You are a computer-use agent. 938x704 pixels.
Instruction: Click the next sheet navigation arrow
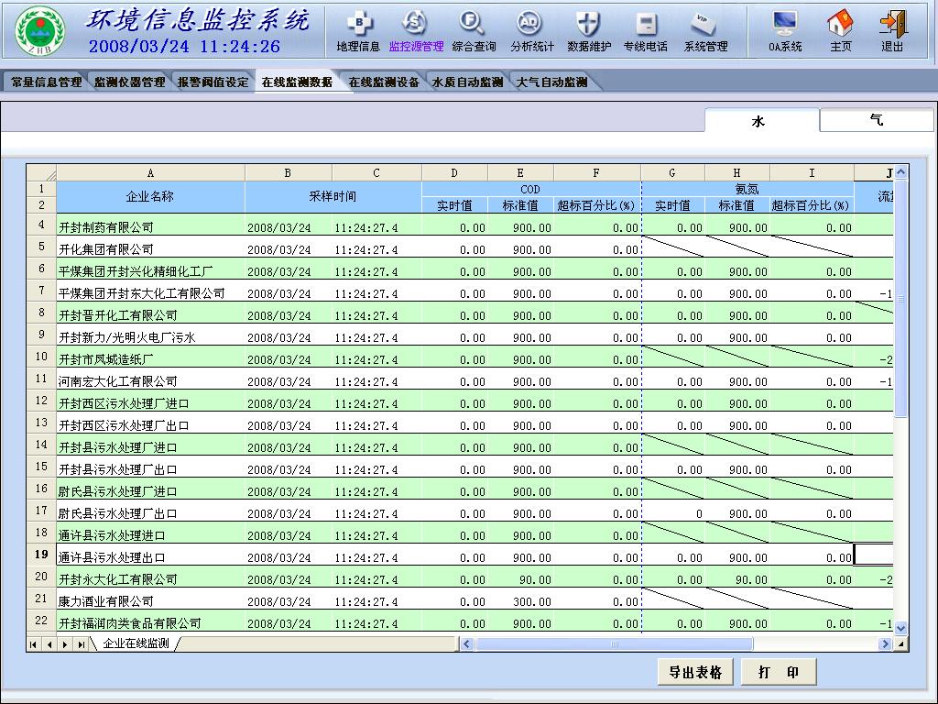click(65, 644)
